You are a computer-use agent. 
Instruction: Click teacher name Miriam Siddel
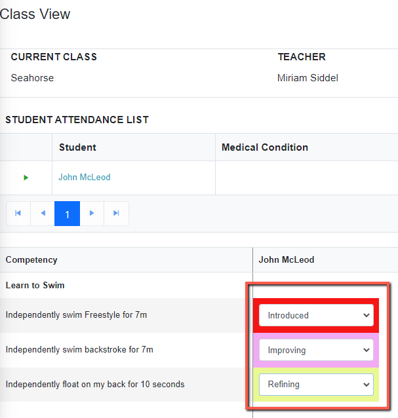[308, 78]
